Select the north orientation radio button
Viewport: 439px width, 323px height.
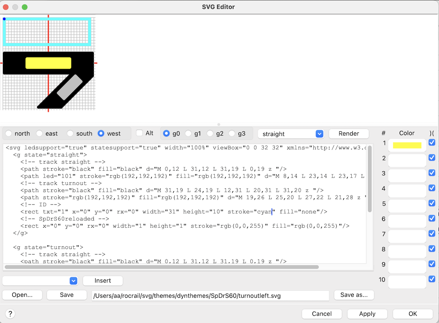point(9,134)
